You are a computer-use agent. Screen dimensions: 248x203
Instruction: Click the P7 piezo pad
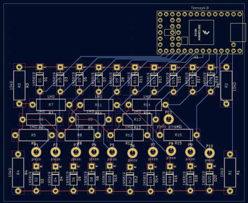click(x=153, y=152)
